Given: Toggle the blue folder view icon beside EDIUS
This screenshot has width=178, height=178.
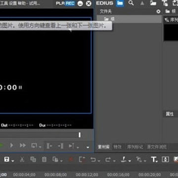Looking at the screenshot, I should tap(120, 3).
